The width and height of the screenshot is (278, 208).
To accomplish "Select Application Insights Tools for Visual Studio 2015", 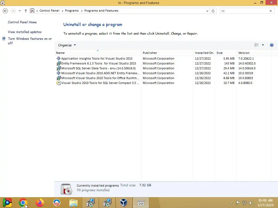I will [97, 58].
